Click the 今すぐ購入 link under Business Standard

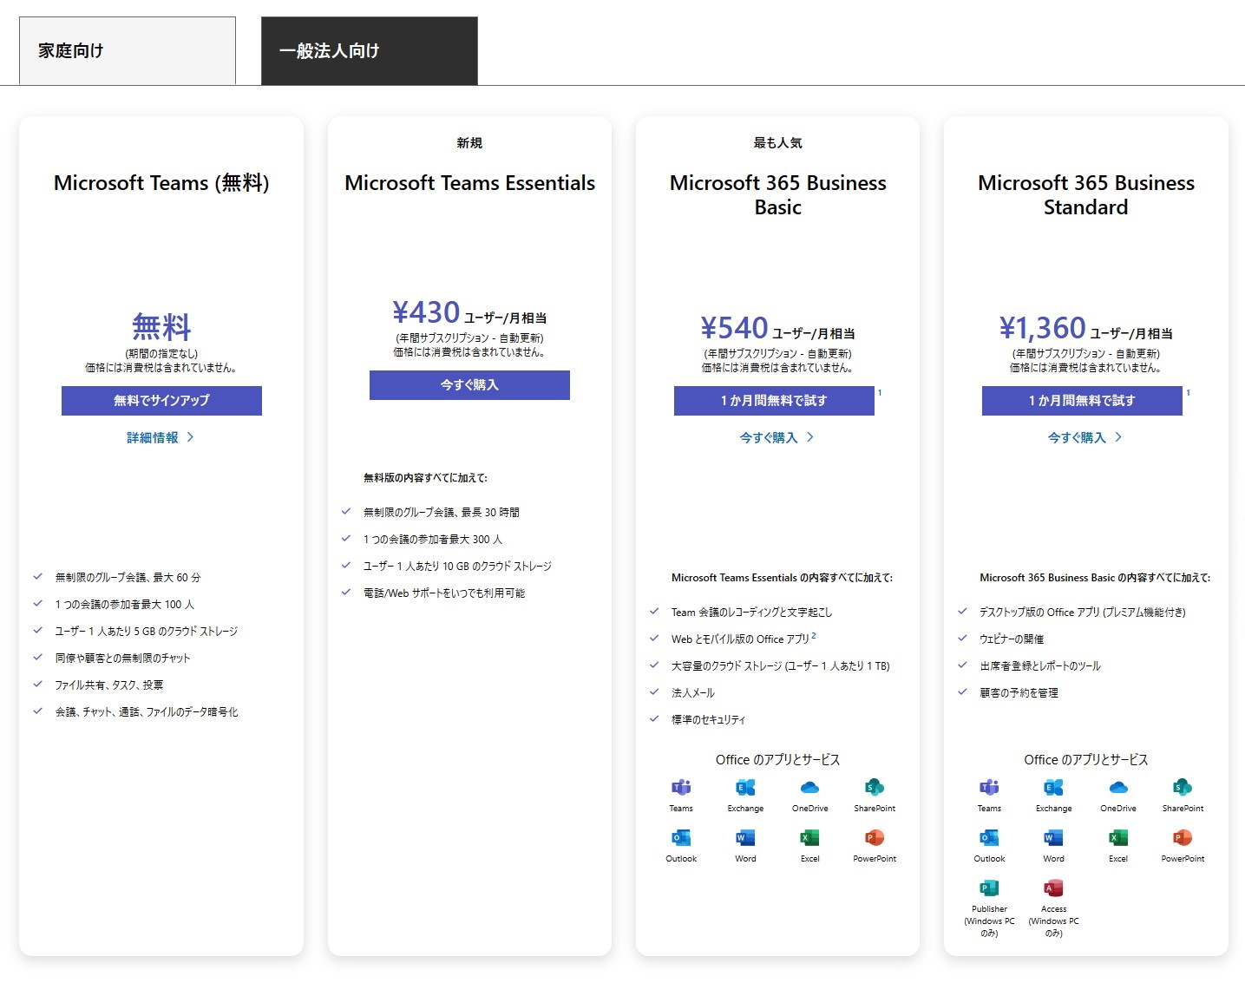(1085, 437)
